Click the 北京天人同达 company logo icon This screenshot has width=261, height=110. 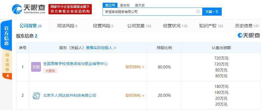click(x=36, y=95)
